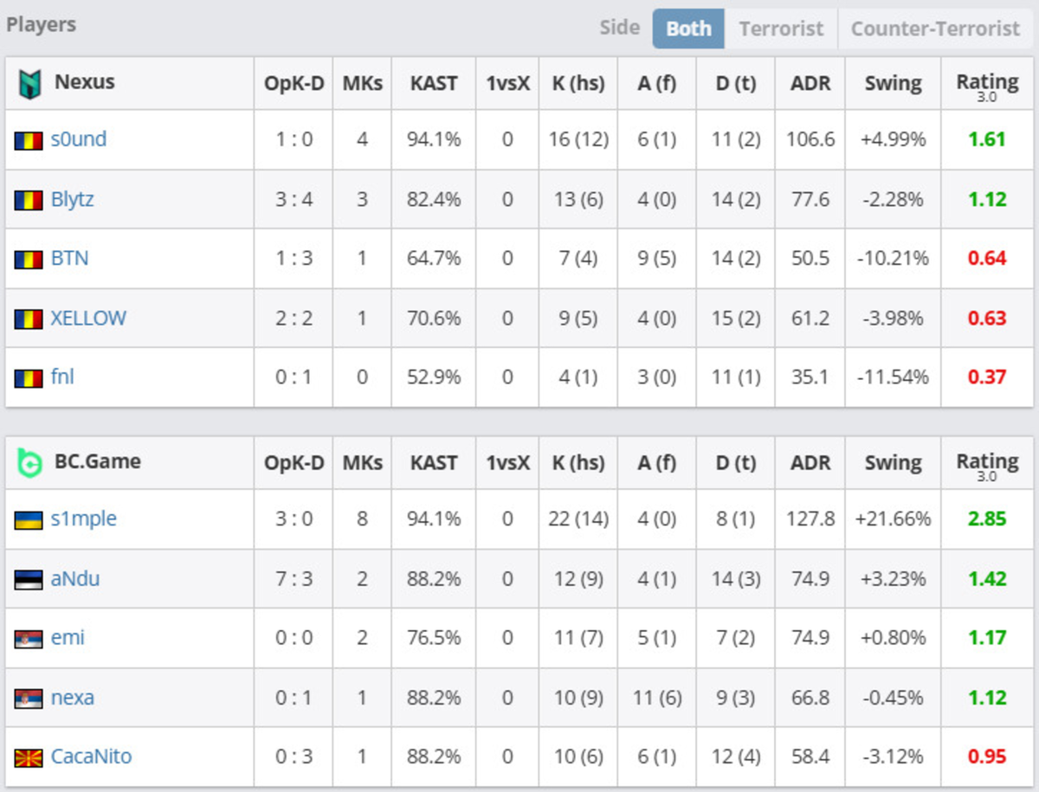Viewport: 1039px width, 792px height.
Task: Open Blytz's player page
Action: coord(71,199)
